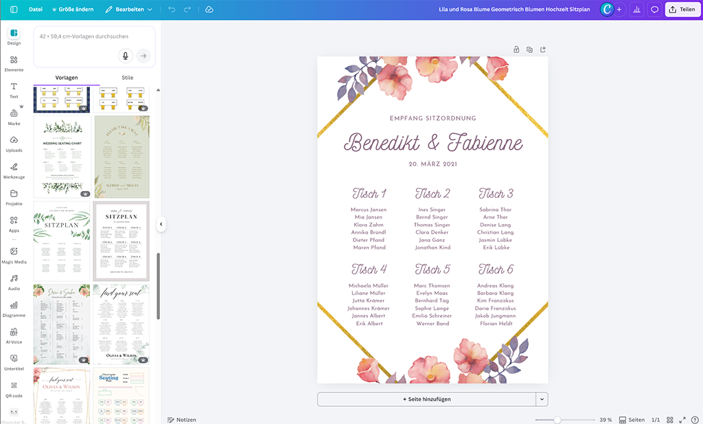Click the document title in header
This screenshot has width=703, height=424.
coord(514,10)
